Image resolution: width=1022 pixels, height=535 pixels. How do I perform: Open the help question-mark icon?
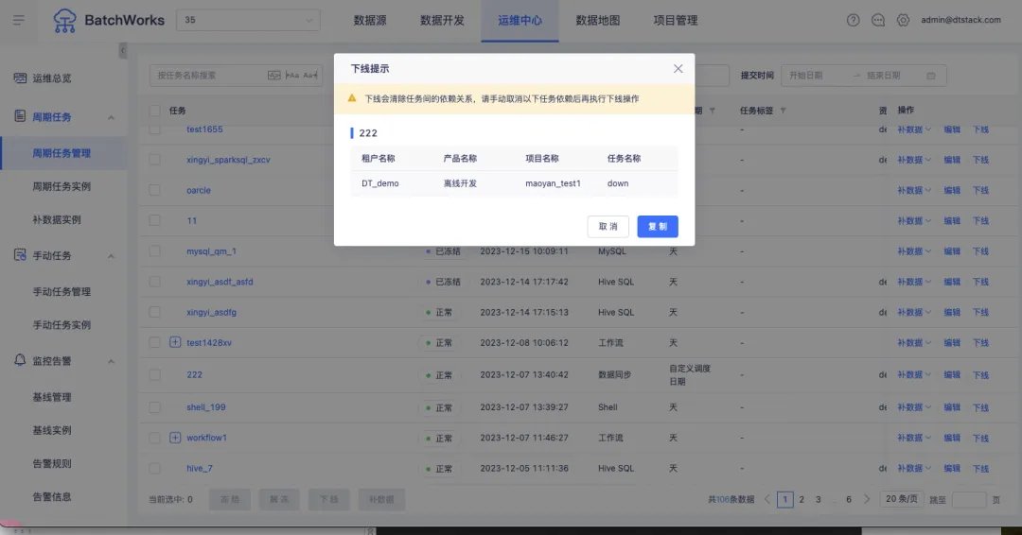point(853,20)
